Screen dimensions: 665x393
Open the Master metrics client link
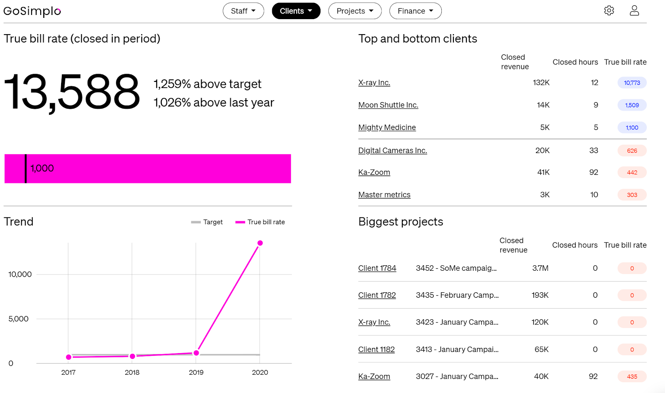pos(384,195)
